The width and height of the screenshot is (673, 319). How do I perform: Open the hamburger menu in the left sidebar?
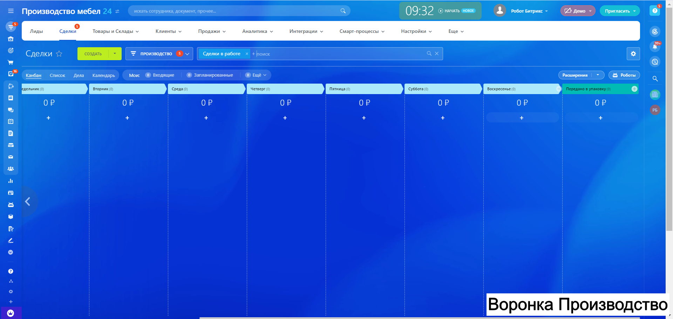click(x=11, y=11)
